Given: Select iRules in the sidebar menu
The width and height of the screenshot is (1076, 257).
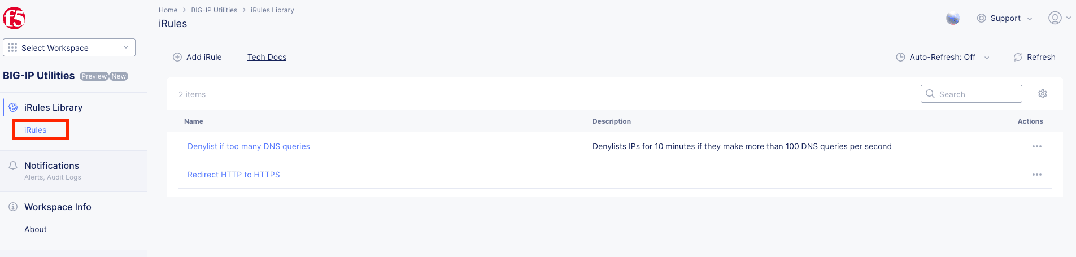Looking at the screenshot, I should pyautogui.click(x=36, y=130).
